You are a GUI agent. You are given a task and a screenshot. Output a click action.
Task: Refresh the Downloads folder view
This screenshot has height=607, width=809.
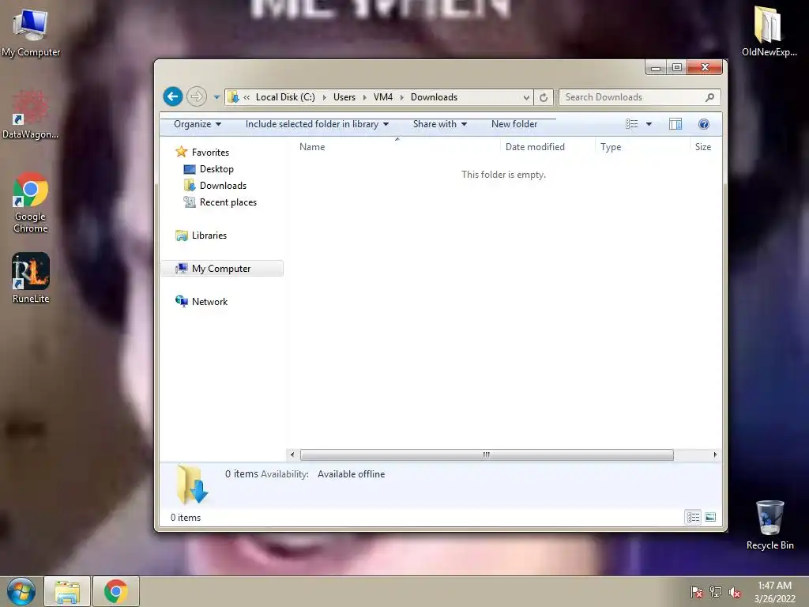(544, 97)
